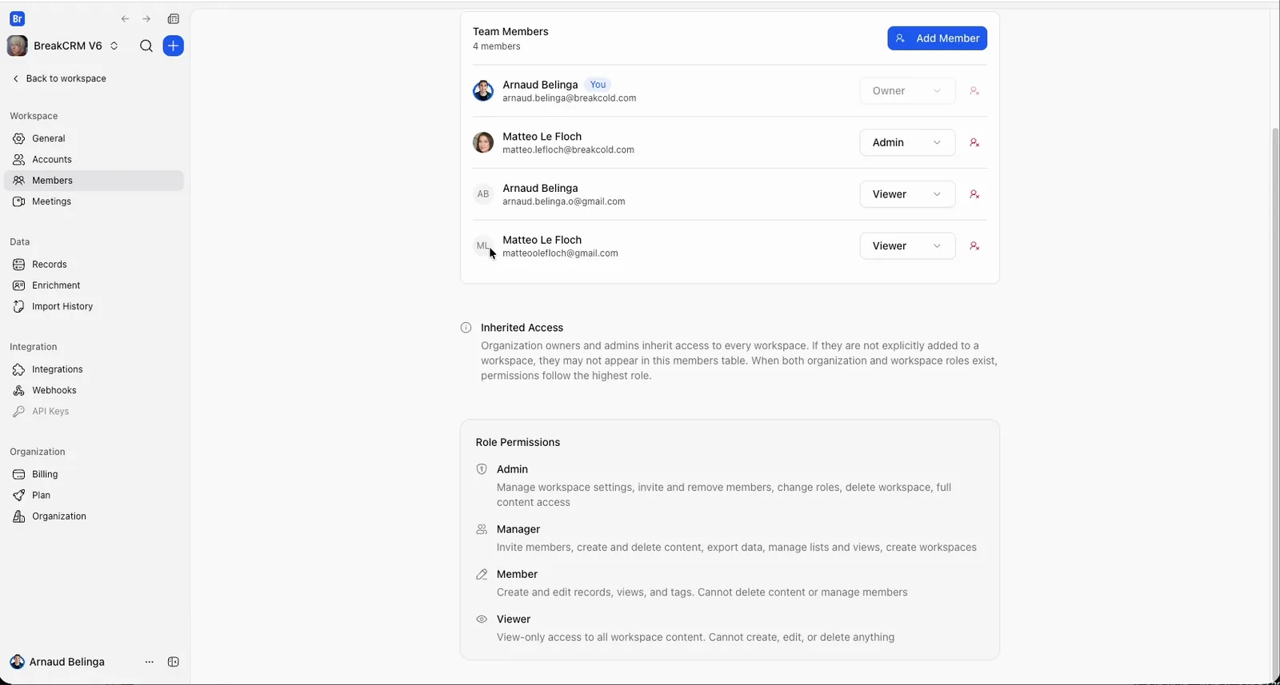Click the email arnaud.belinga@breakcold.com

tap(570, 98)
